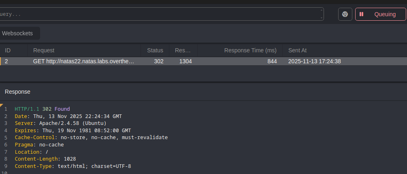Sort by the Request column header
This screenshot has width=407, height=174.
point(44,50)
